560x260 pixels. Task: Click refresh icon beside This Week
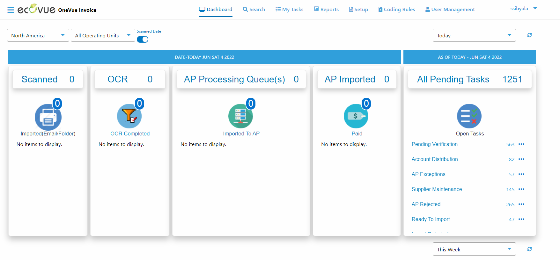529,249
